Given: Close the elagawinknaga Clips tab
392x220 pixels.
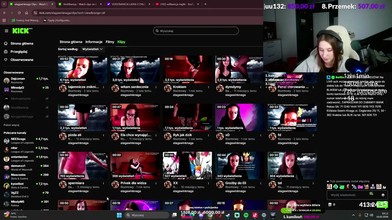Looking at the screenshot, I should pyautogui.click(x=52, y=4).
